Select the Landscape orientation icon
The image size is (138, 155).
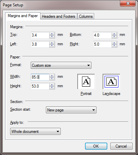point(111,82)
